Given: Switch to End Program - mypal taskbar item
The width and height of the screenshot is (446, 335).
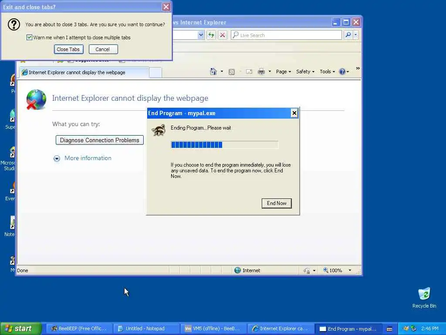Looking at the screenshot, I should 348,329.
